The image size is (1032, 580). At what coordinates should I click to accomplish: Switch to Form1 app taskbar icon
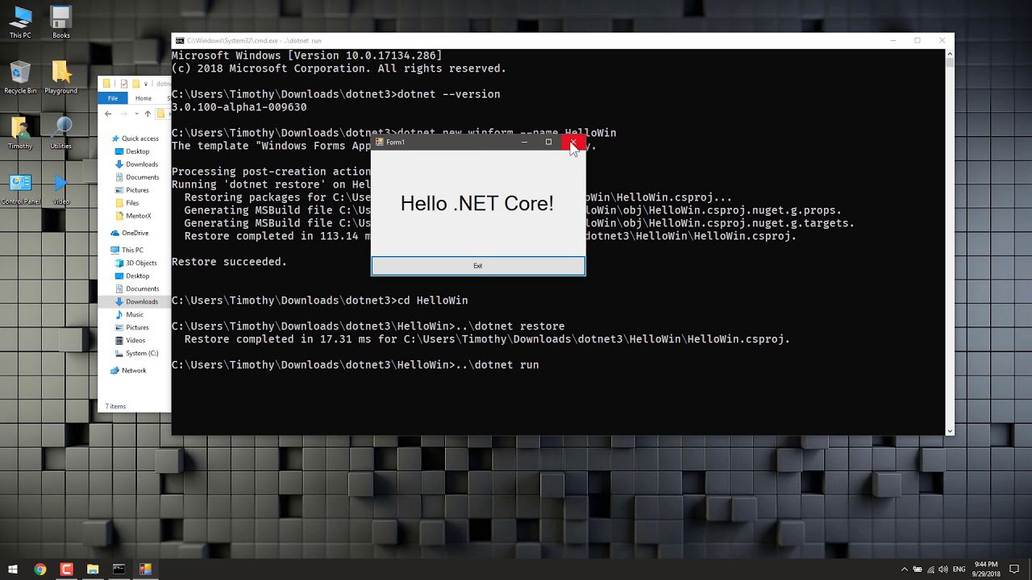(145, 569)
